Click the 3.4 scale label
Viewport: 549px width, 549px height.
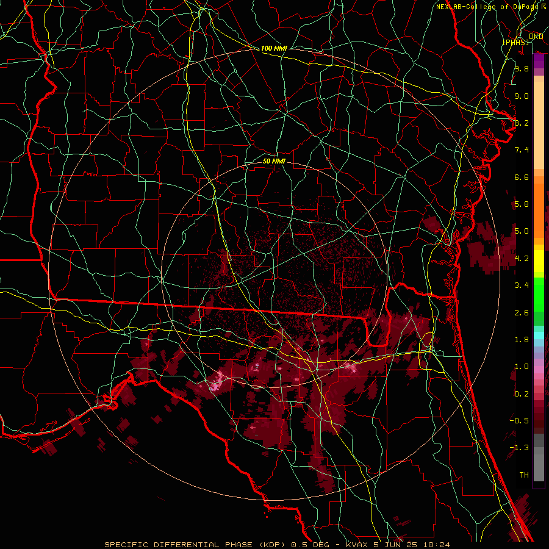[522, 285]
